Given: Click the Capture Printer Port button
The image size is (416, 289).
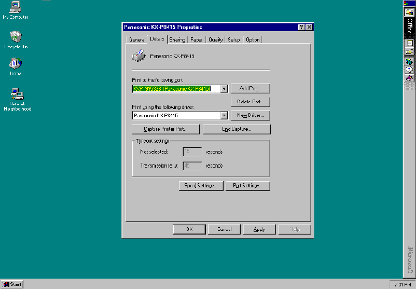Looking at the screenshot, I should (166, 129).
